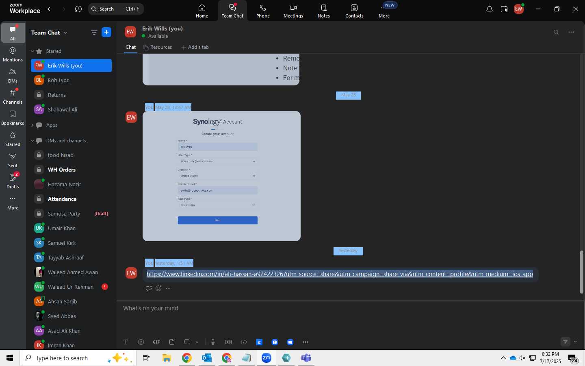585x366 pixels.
Task: Open the Starred sidebar view
Action: [x=13, y=139]
